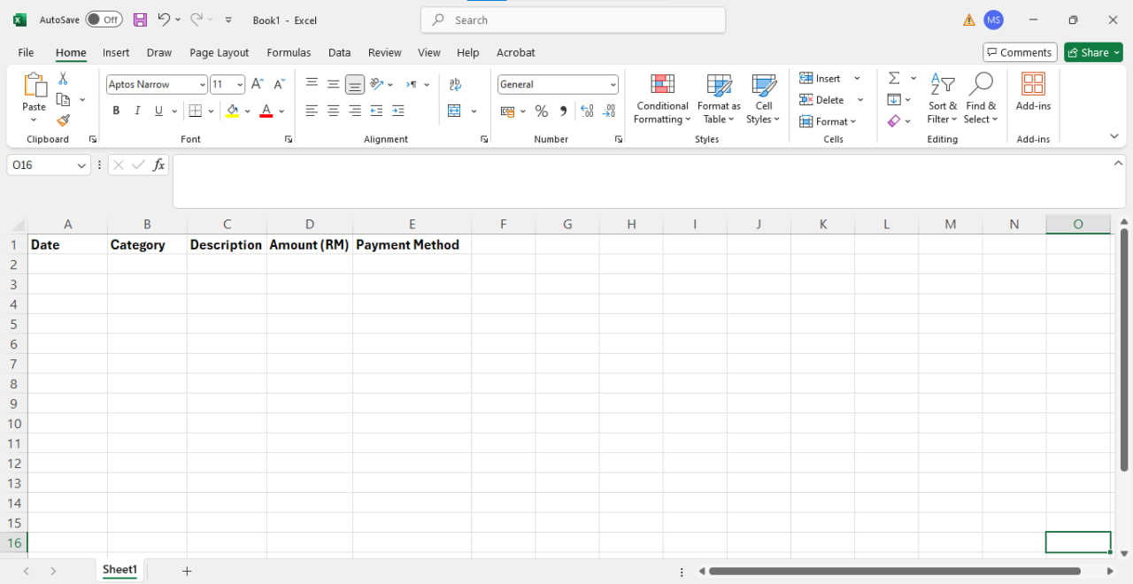This screenshot has height=584, width=1133.
Task: Click the Save floppy disk icon
Action: pyautogui.click(x=140, y=19)
